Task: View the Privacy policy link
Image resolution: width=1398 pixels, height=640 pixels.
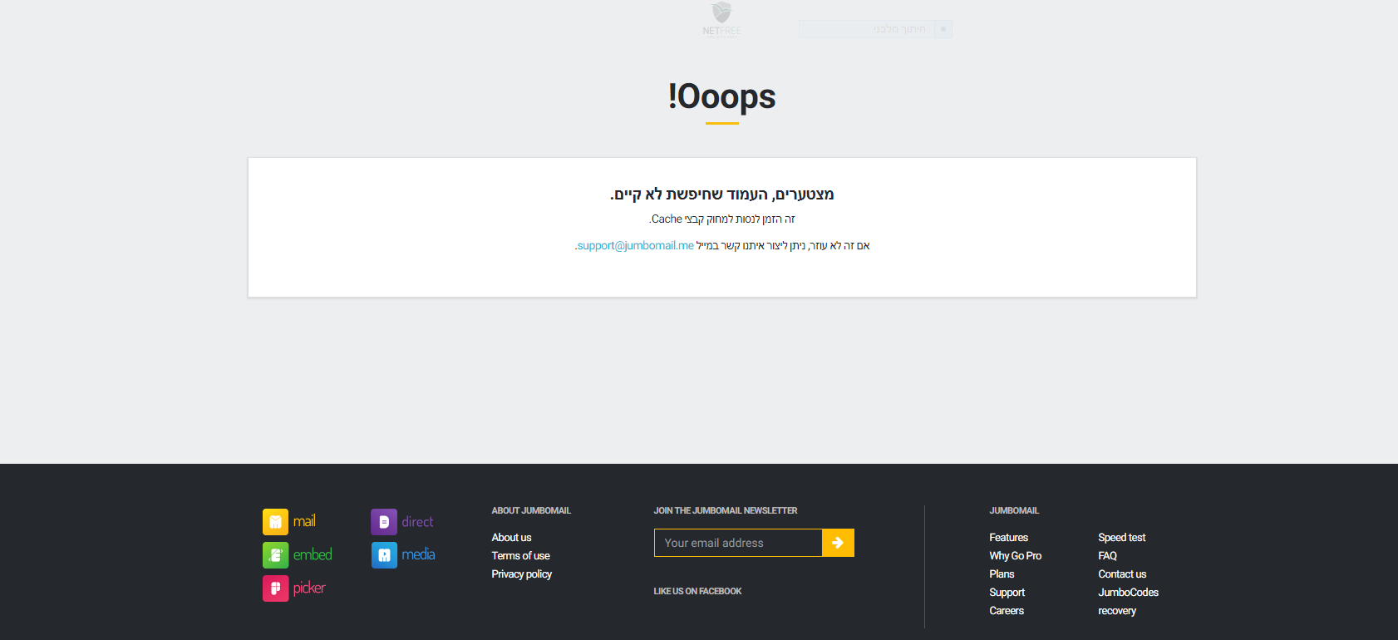Action: (x=521, y=574)
